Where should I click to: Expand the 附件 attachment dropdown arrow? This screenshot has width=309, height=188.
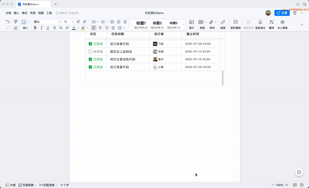pos(216,22)
